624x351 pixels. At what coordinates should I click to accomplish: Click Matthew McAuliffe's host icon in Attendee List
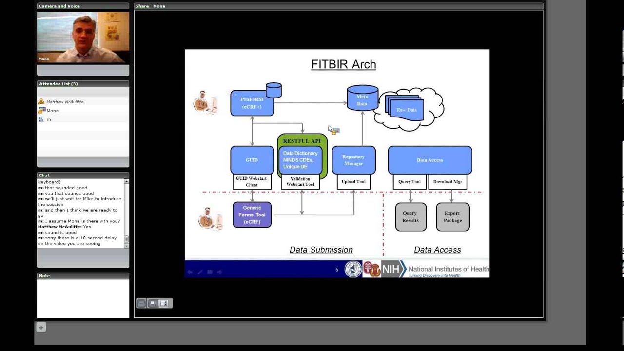pyautogui.click(x=41, y=102)
